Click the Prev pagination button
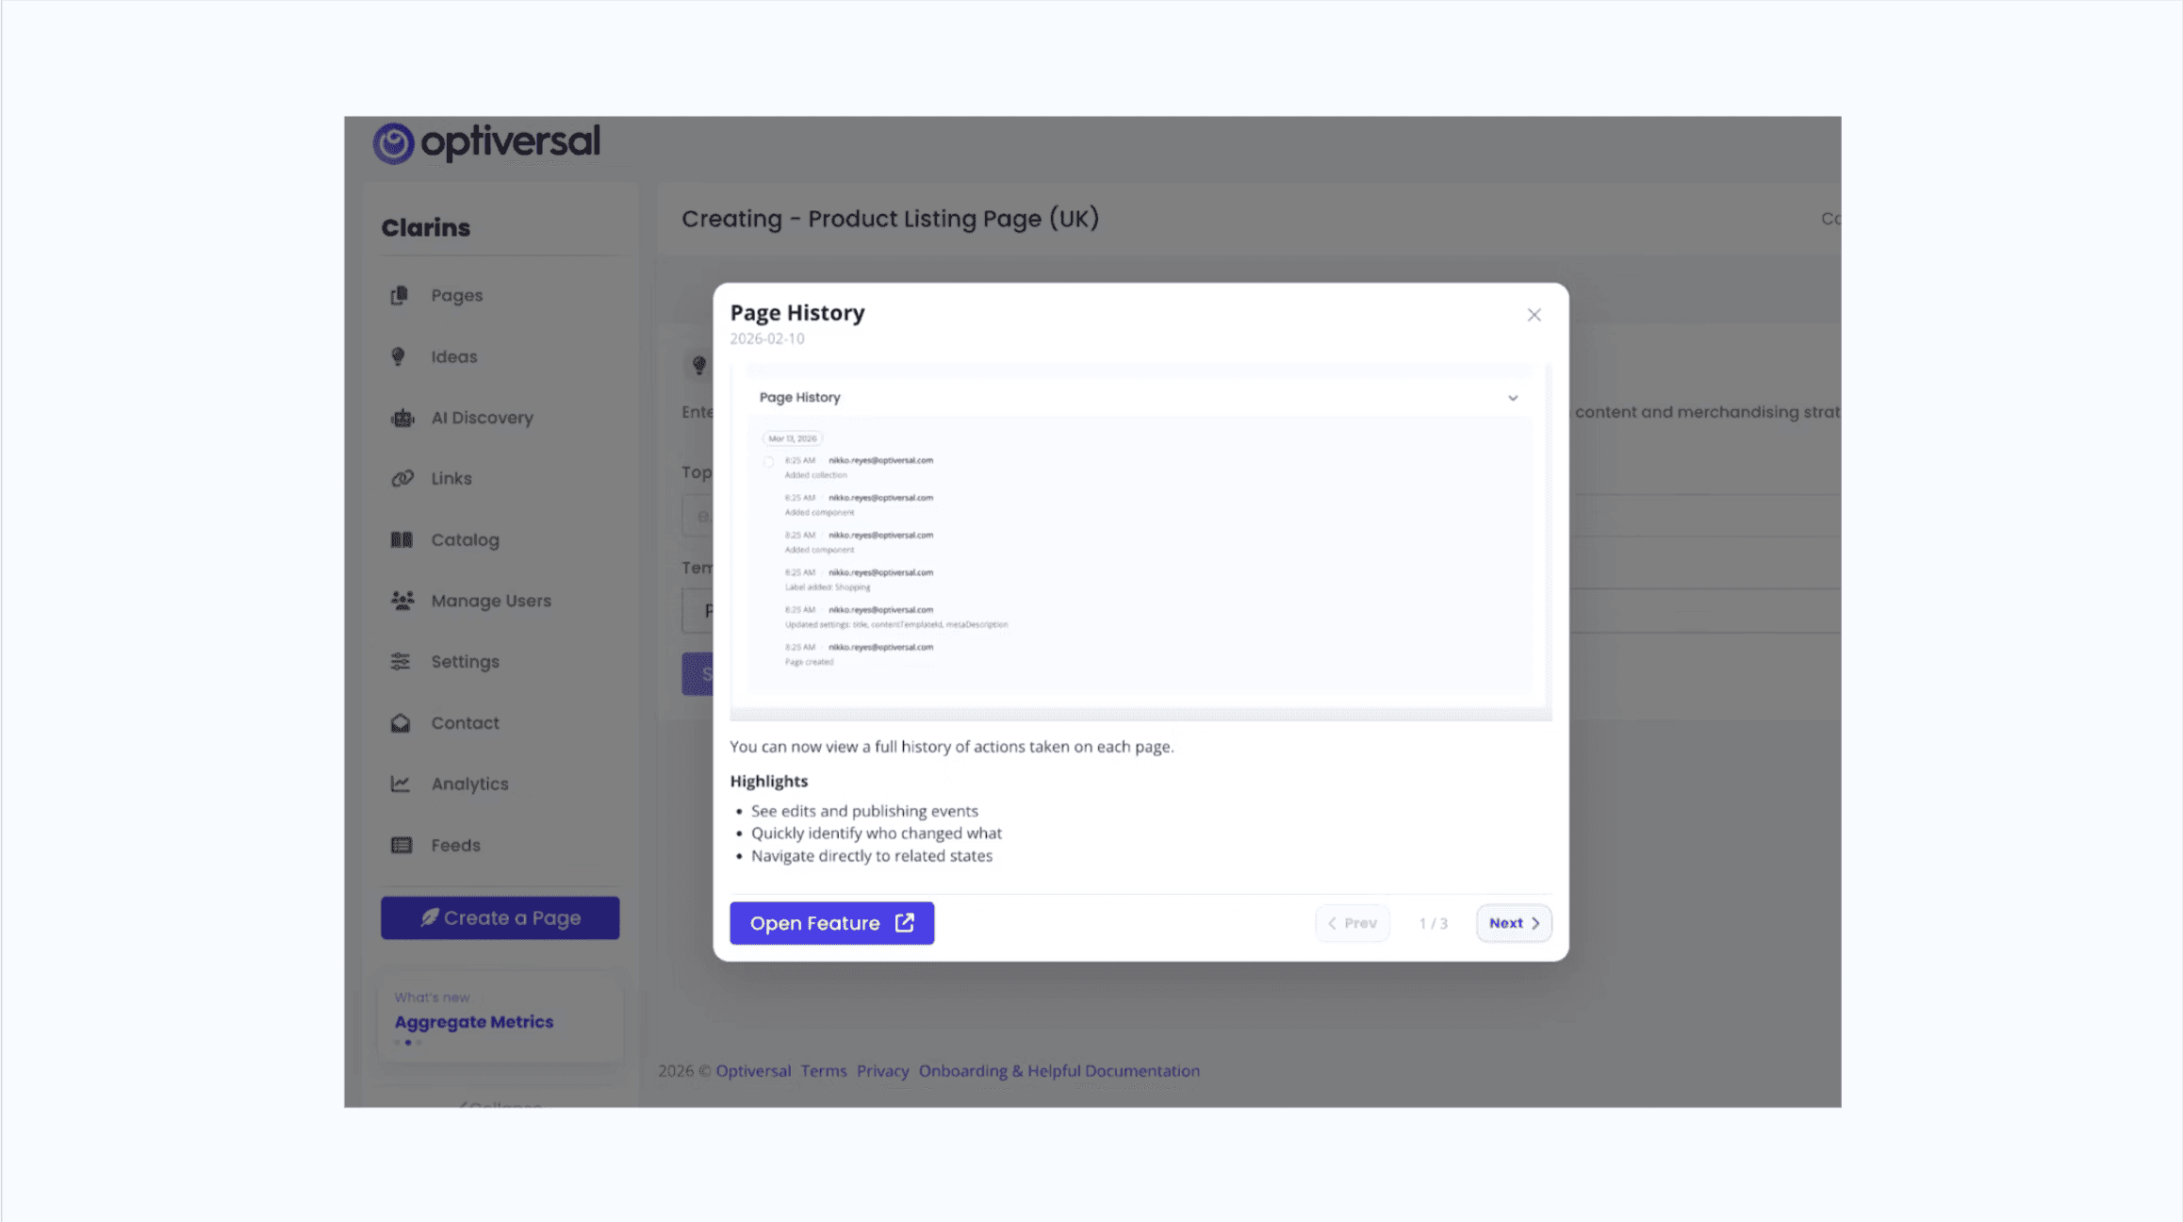This screenshot has width=2183, height=1222. pyautogui.click(x=1353, y=923)
